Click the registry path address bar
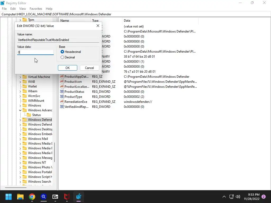271x203 pixels. (x=135, y=14)
